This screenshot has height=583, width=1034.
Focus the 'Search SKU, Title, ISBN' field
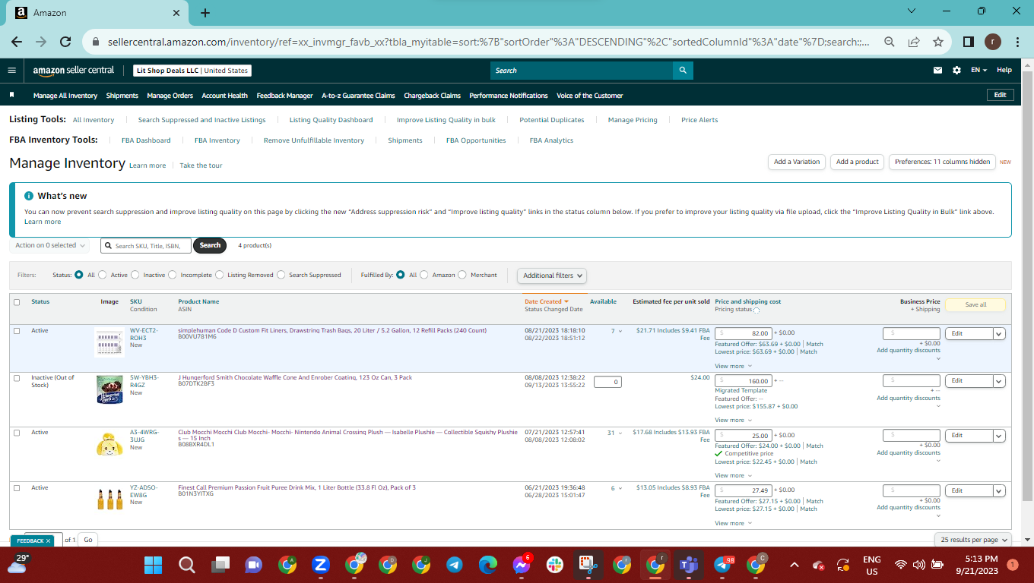[145, 245]
